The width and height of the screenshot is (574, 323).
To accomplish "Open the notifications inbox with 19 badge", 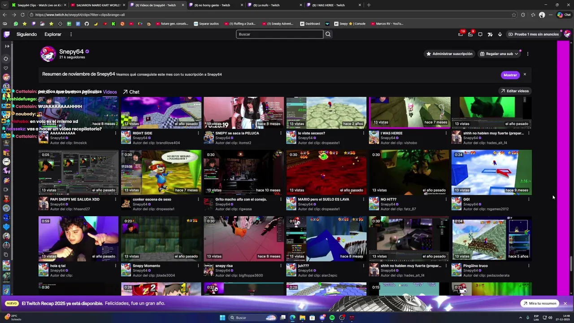I will coord(461,34).
